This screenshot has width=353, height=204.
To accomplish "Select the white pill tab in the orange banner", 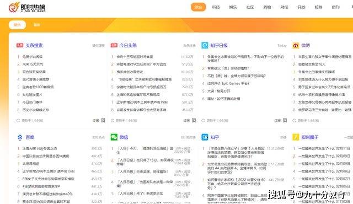I will tap(17, 25).
